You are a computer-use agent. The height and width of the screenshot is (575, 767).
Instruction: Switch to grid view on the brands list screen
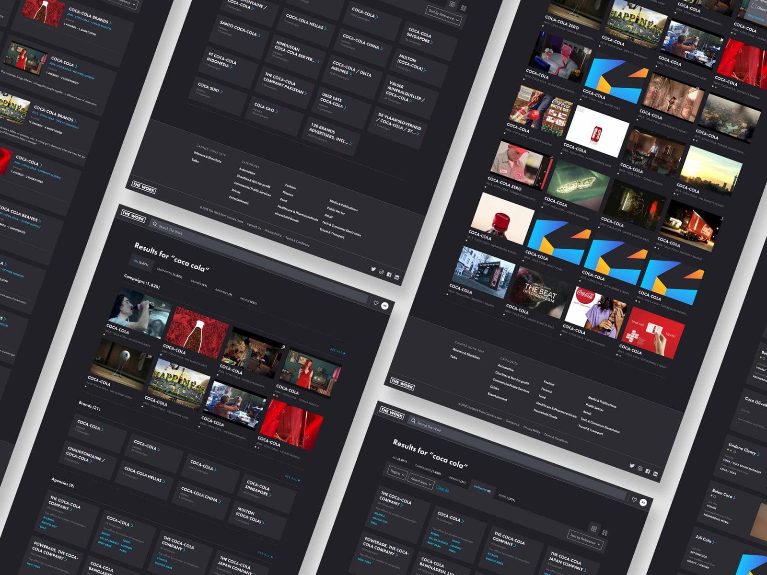click(453, 4)
